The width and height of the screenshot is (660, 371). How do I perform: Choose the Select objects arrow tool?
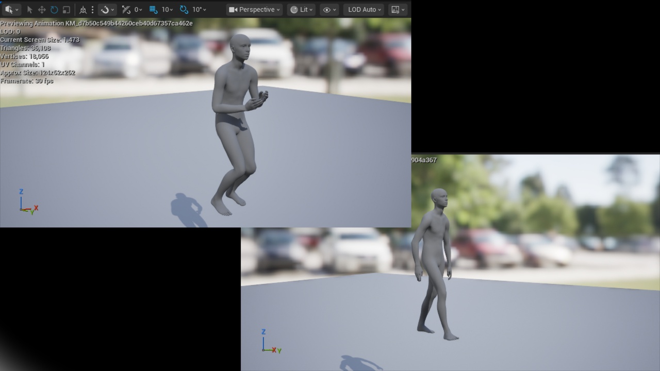[29, 9]
